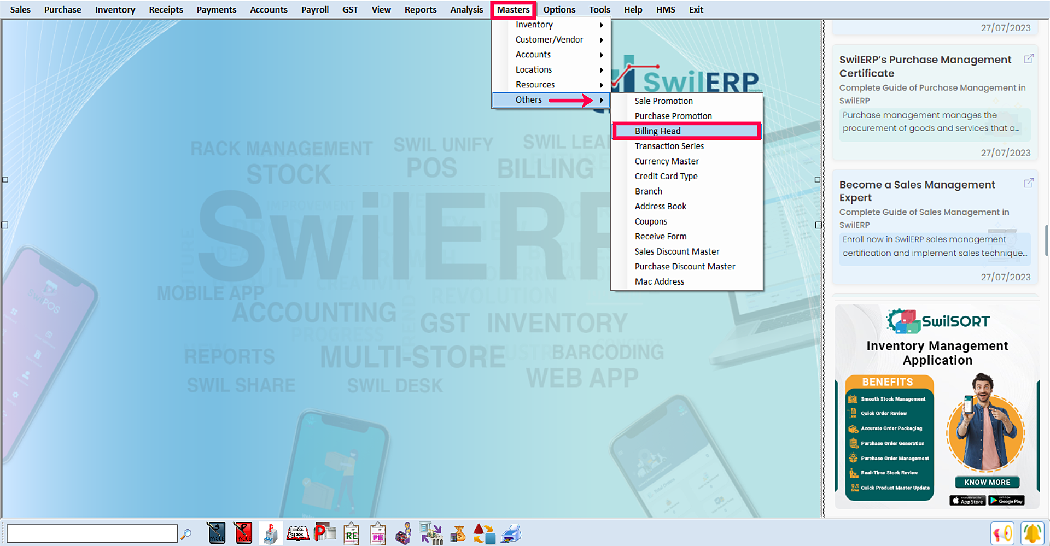Open the Payments menu
Screen dimensions: 1050x546
tap(217, 10)
